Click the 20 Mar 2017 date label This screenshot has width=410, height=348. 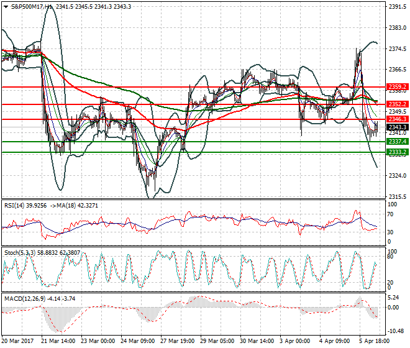click(17, 341)
